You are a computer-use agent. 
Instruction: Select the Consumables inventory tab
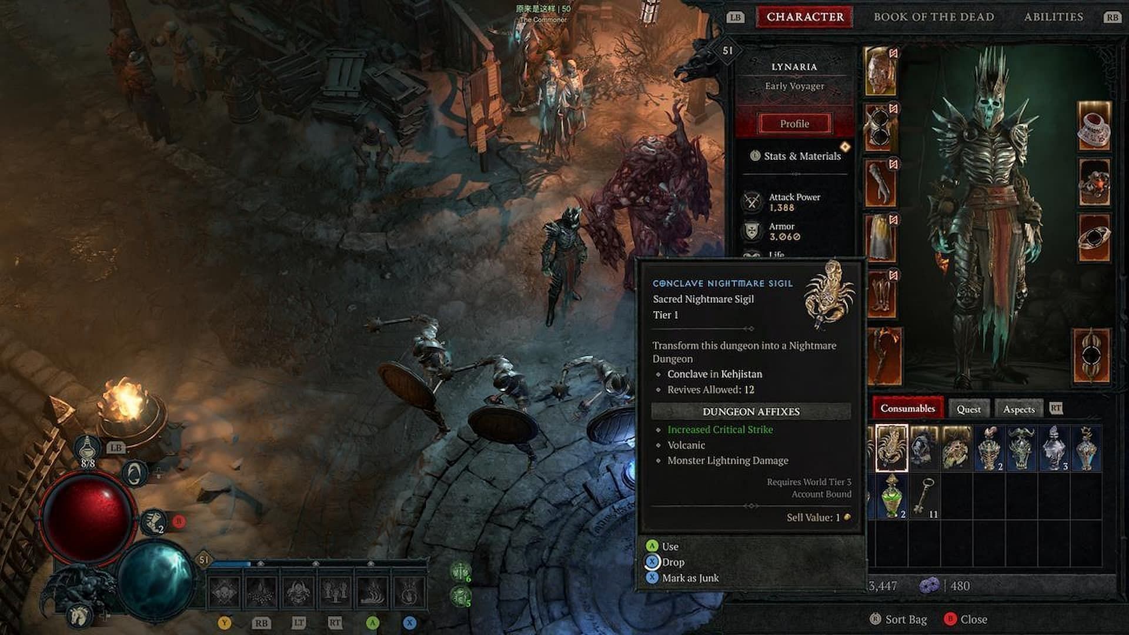point(908,409)
